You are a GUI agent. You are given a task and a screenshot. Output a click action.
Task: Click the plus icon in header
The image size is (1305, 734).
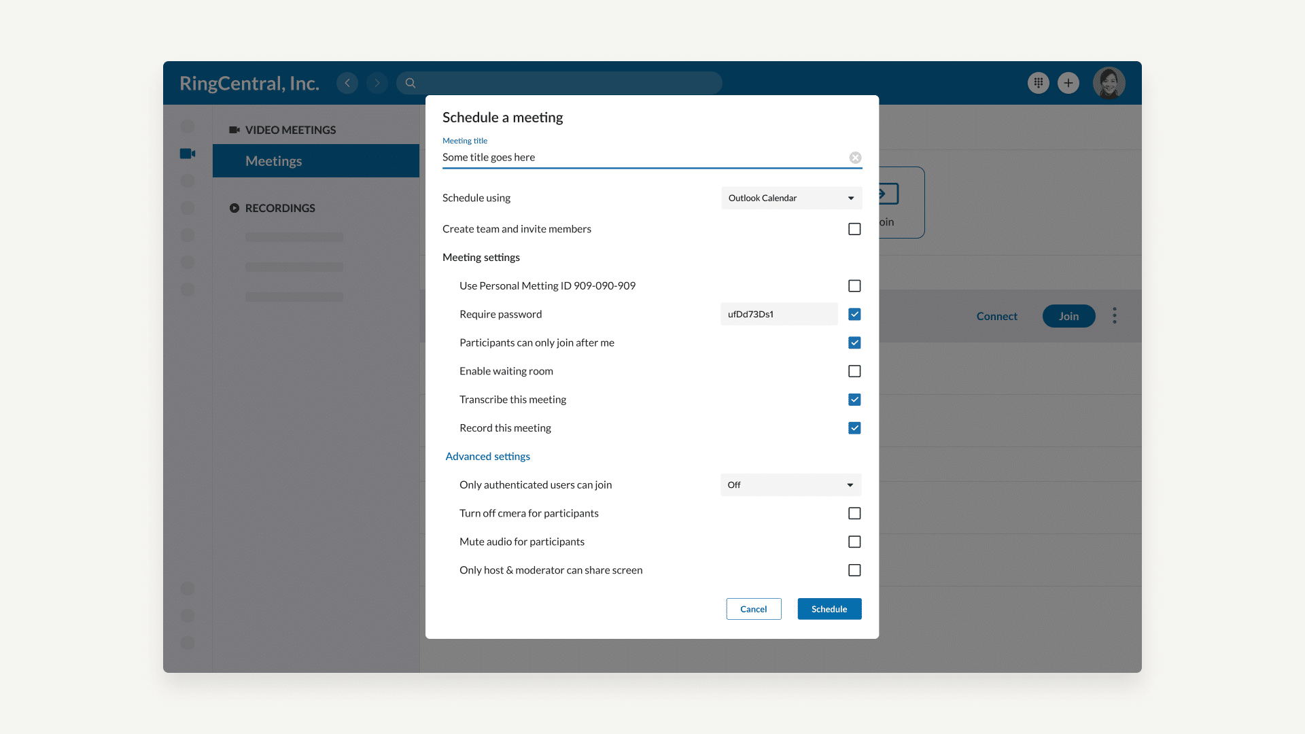[x=1068, y=83]
